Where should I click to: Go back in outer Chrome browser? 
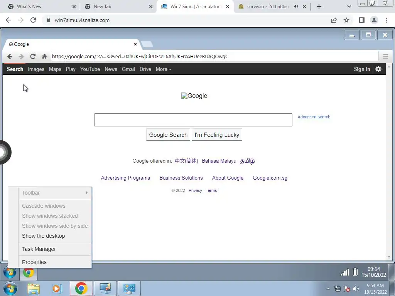[8, 20]
